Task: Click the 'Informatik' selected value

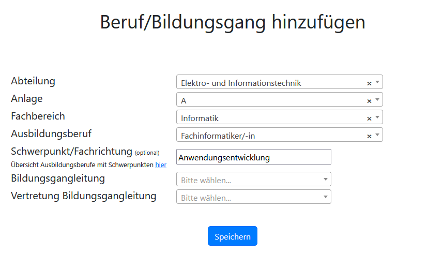Action: [x=200, y=118]
